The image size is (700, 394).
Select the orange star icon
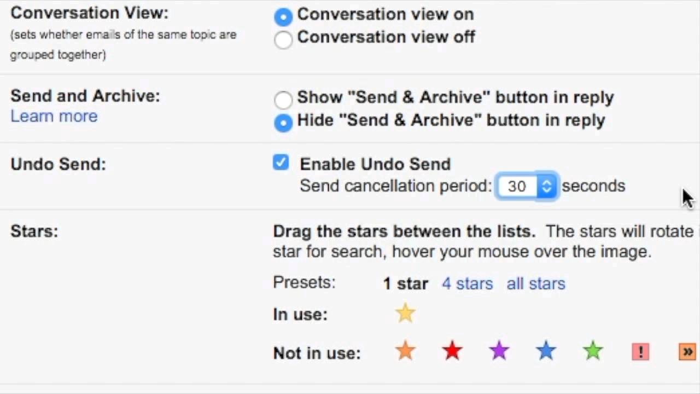[405, 351]
